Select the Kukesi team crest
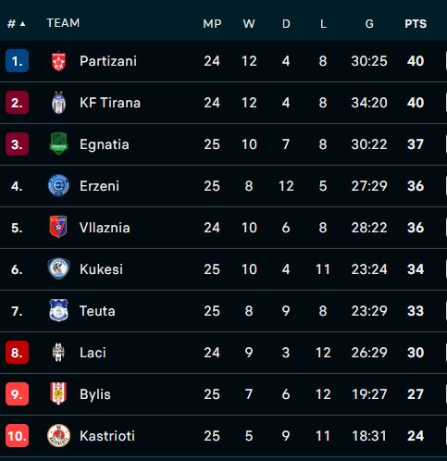The image size is (447, 461). coord(58,268)
